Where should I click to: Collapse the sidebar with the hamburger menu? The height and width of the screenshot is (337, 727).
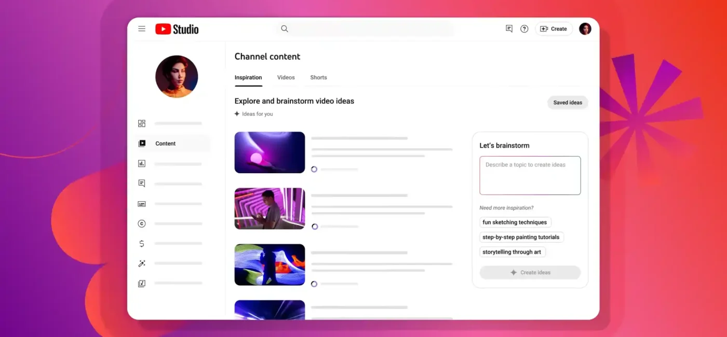click(142, 29)
